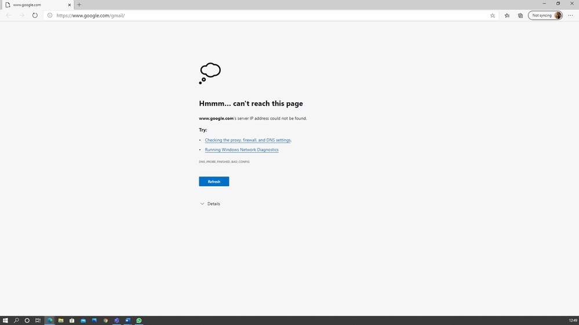579x325 pixels.
Task: Reload the page with refresh icon
Action: point(35,16)
